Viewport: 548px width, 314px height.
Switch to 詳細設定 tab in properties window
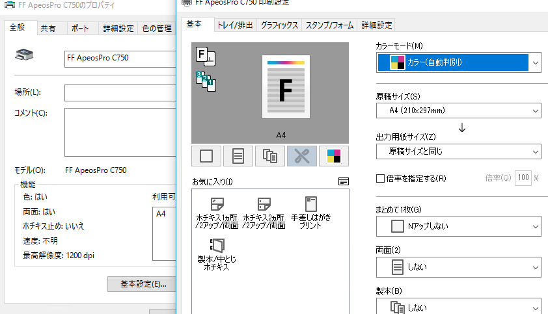tap(118, 29)
